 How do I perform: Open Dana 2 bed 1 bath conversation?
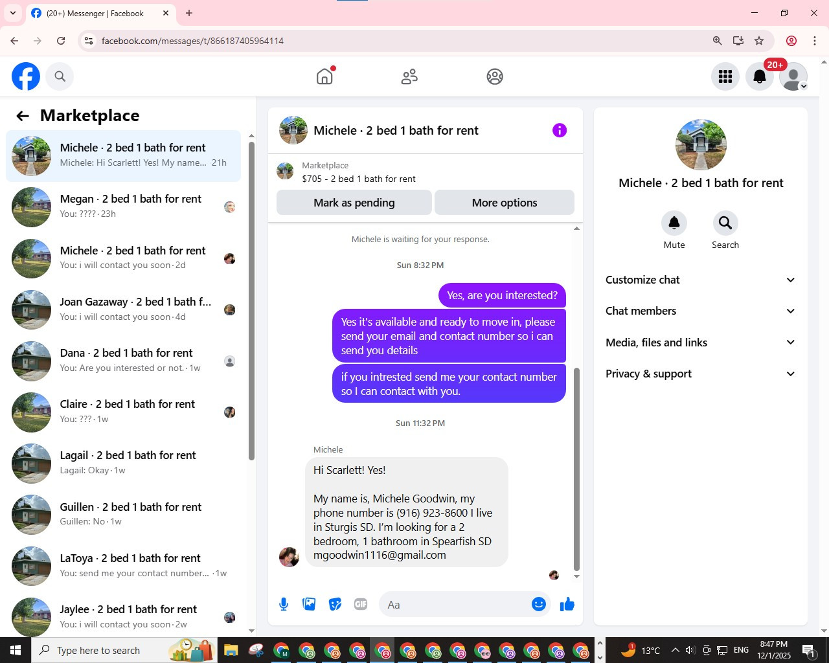click(x=123, y=361)
